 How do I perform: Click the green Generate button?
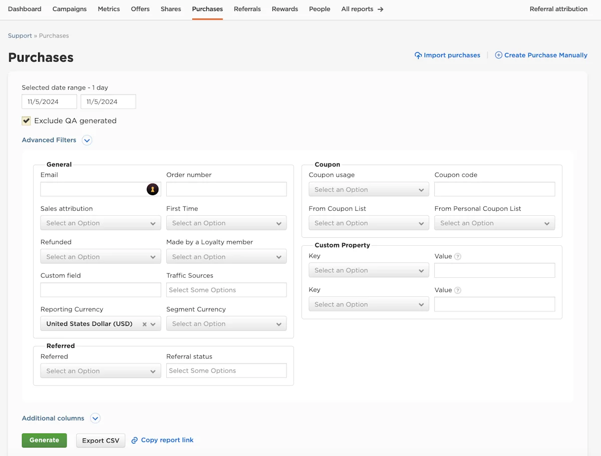click(44, 440)
